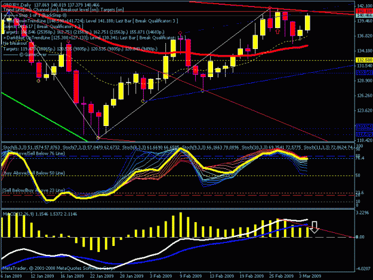
Task: Click the 'Targets: 186.546 (25358p.)' line
Action: (x=84, y=32)
